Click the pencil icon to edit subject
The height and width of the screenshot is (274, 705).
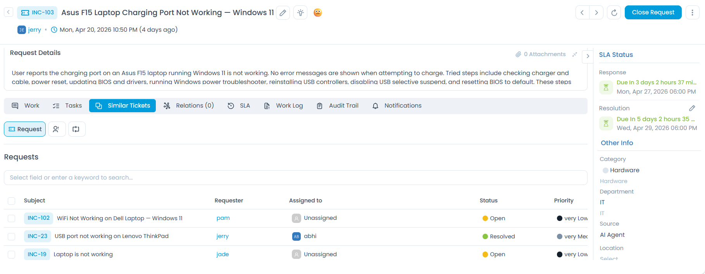point(283,13)
